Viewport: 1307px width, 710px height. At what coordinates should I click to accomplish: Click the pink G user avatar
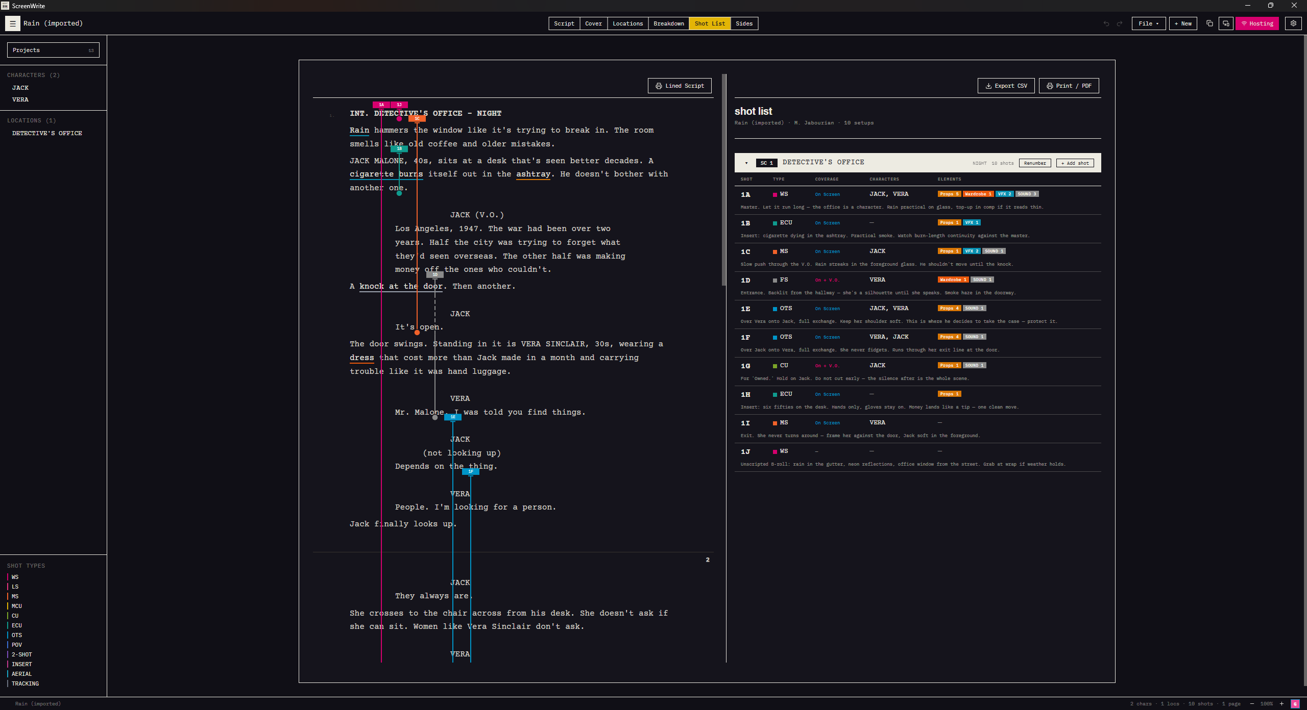(1295, 704)
